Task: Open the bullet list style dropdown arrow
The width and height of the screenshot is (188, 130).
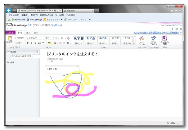Action: pos(59,38)
